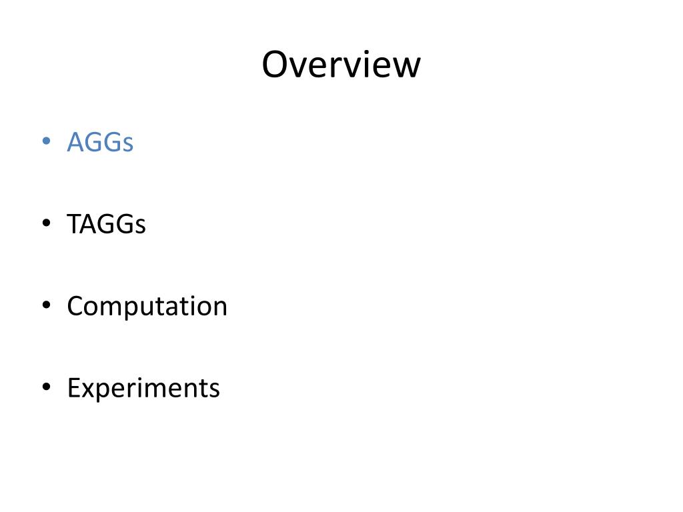Viewport: 683px width, 512px height.
Task: Click the final s in Experiments
Action: (214, 391)
